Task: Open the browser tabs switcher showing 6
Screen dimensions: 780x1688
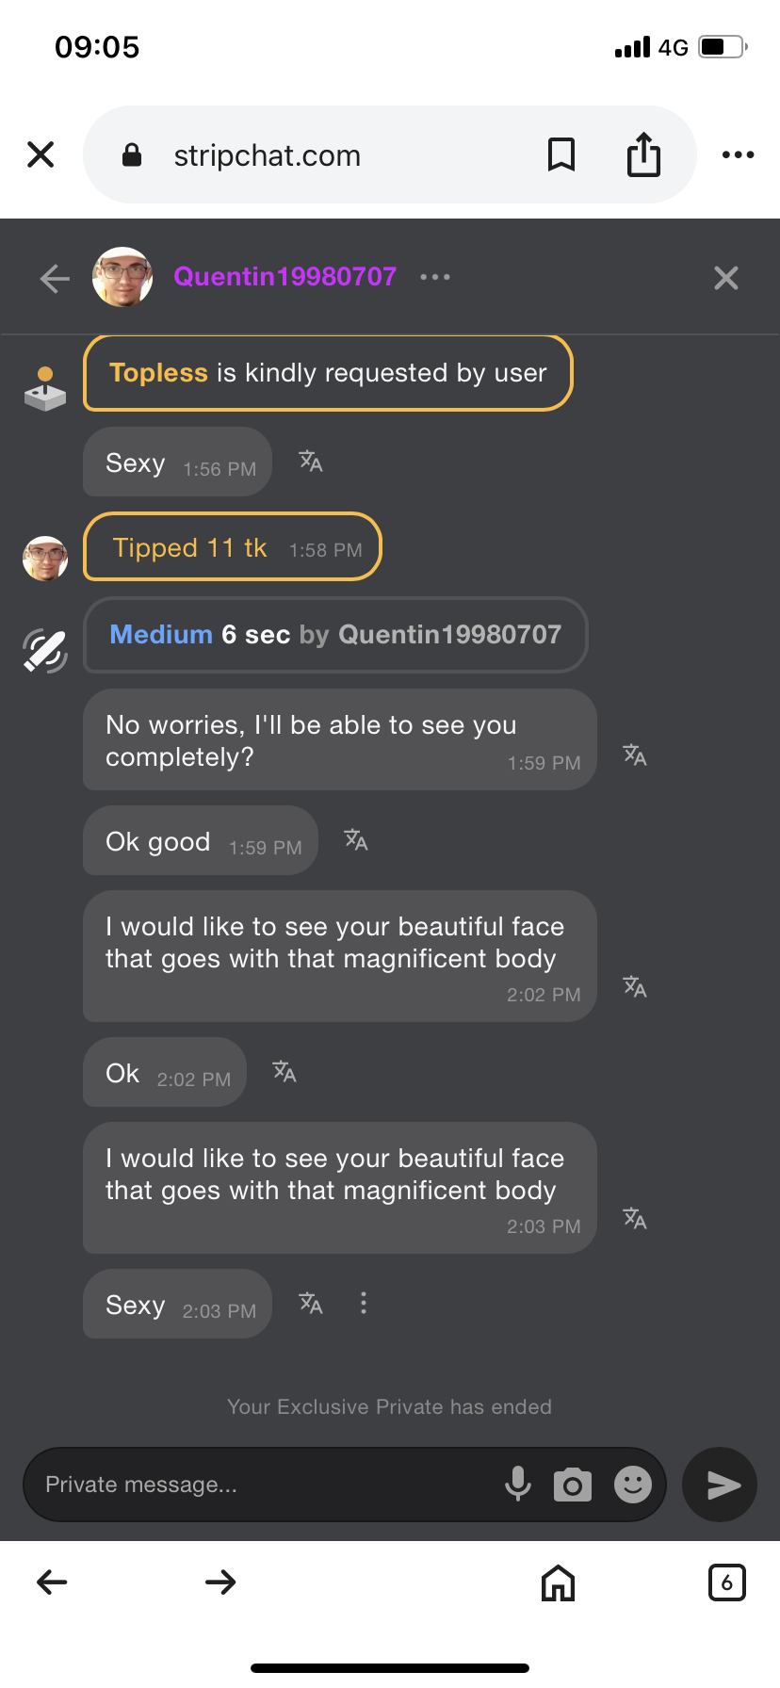Action: pos(726,1582)
